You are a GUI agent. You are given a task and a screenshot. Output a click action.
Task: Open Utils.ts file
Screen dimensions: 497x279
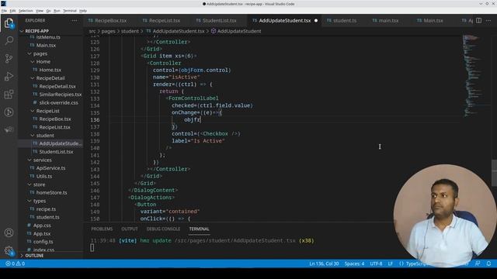click(44, 176)
